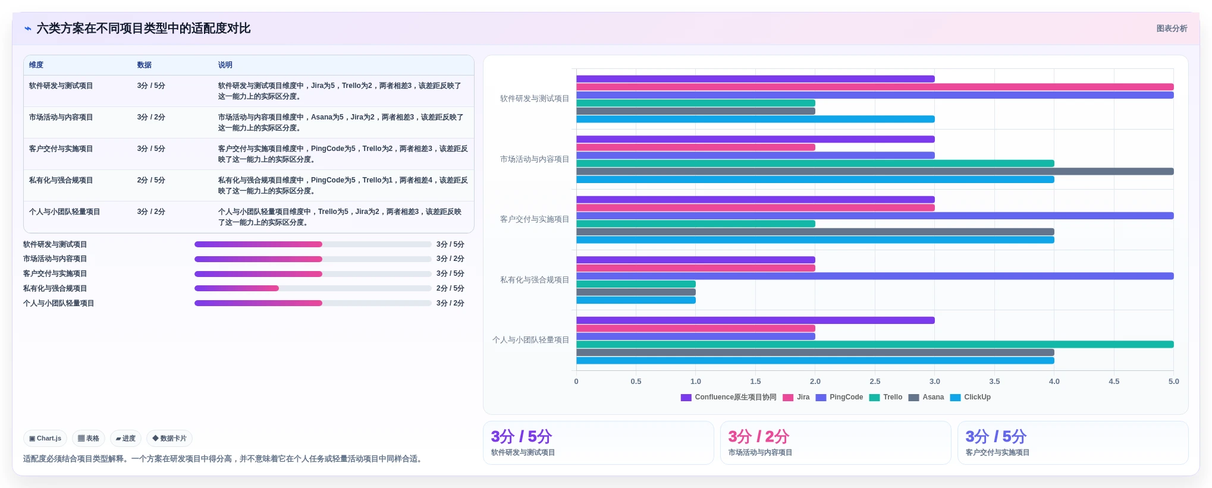This screenshot has height=488, width=1212.
Task: Click chart axis label 客户交付与实施项目
Action: [535, 219]
